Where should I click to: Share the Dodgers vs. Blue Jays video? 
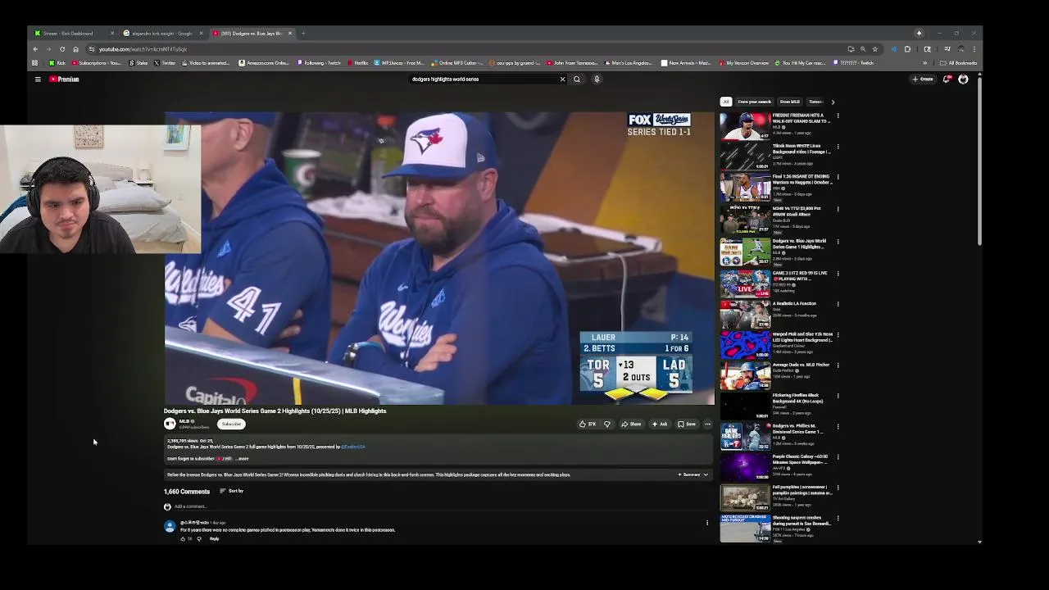(631, 424)
